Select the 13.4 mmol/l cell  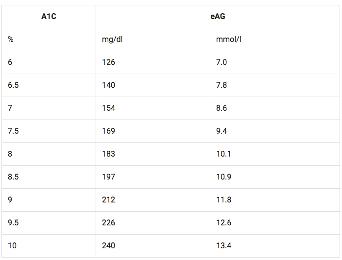tap(223, 246)
